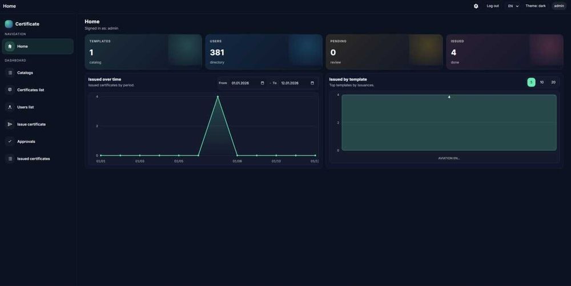Open the Issue certificate page

click(38, 124)
